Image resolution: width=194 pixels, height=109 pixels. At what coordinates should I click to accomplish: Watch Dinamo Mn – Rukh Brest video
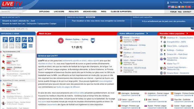point(177,54)
